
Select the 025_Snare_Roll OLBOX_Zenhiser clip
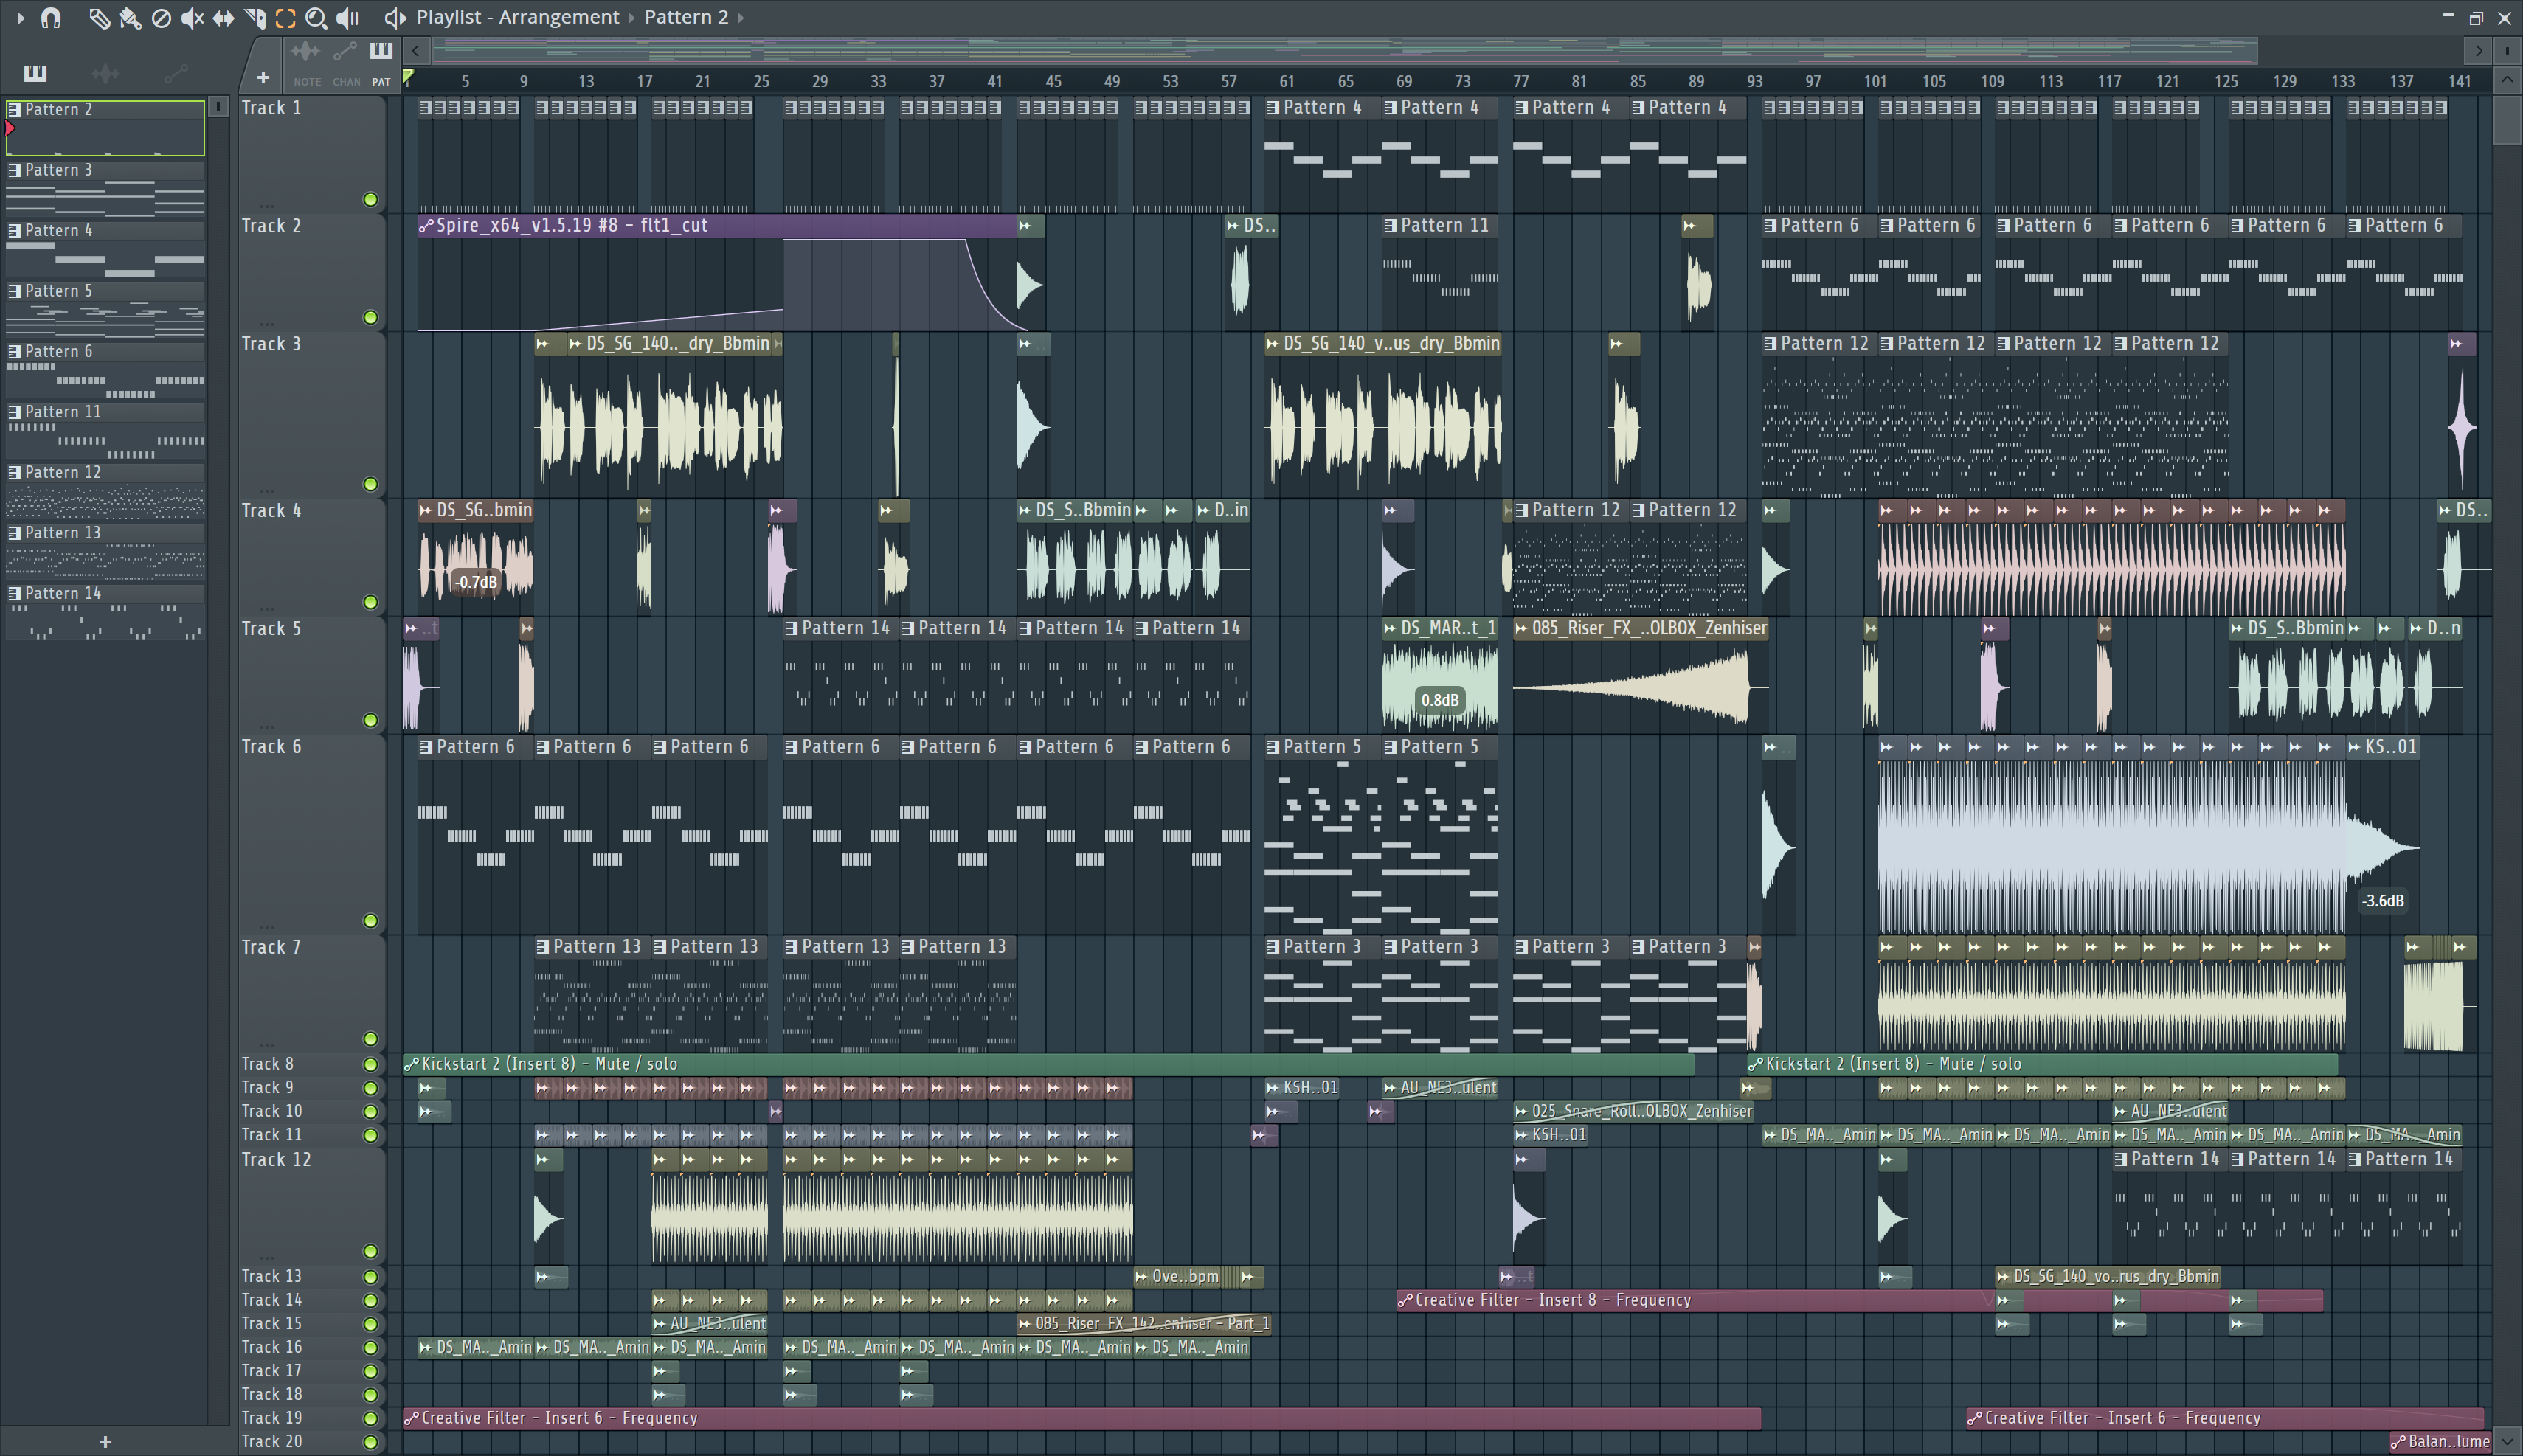pos(1632,1111)
